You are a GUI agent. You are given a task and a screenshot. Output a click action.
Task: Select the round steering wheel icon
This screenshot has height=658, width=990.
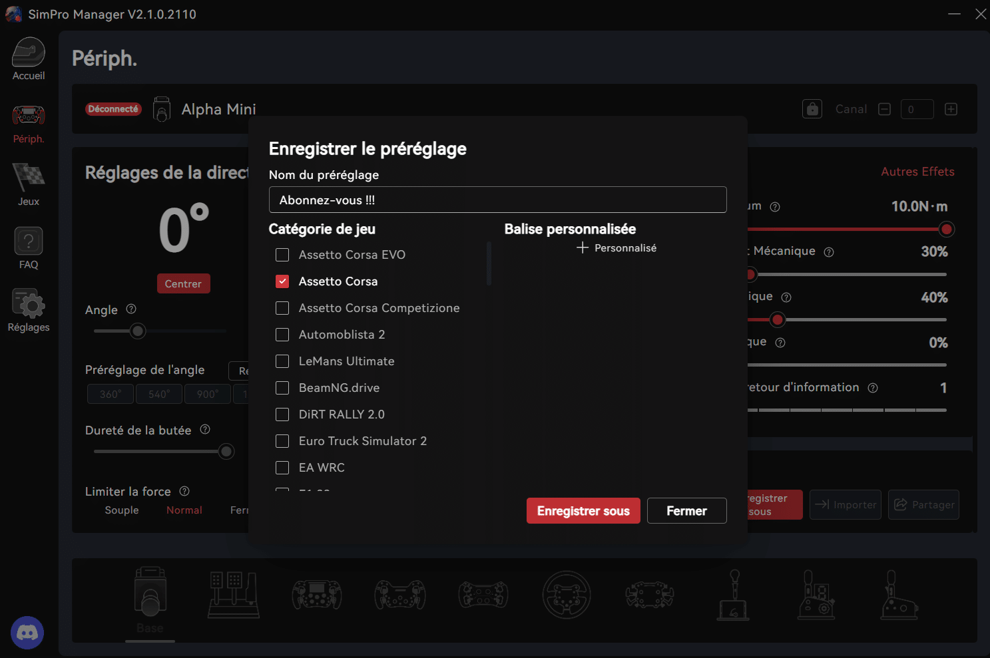pos(567,594)
